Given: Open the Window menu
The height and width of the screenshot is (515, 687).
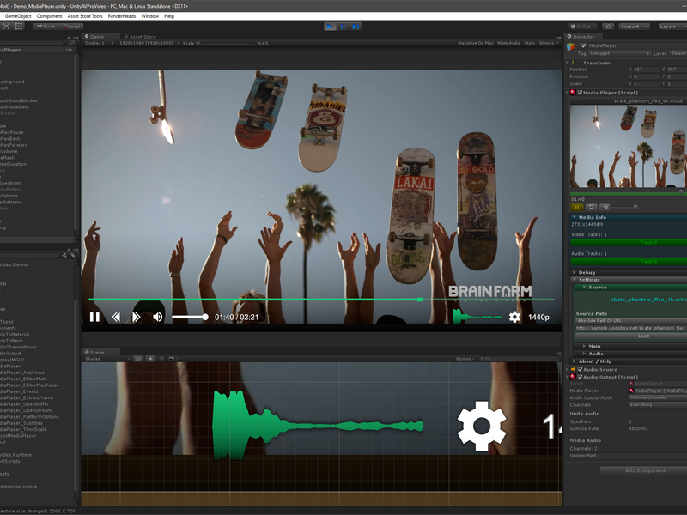Looking at the screenshot, I should pyautogui.click(x=149, y=16).
